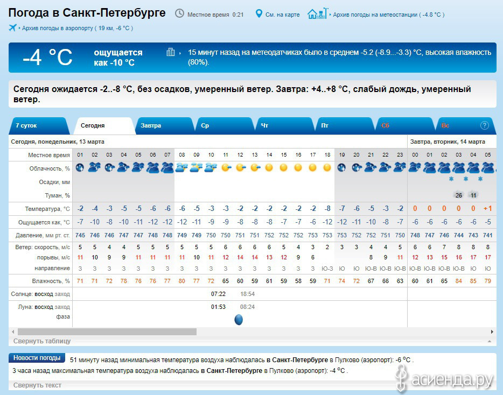Click the Туман, % row label
503x395 pixels.
57,195
